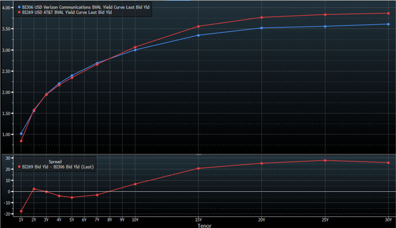Pick the AT&T 20Y red yield point

[x=261, y=17]
